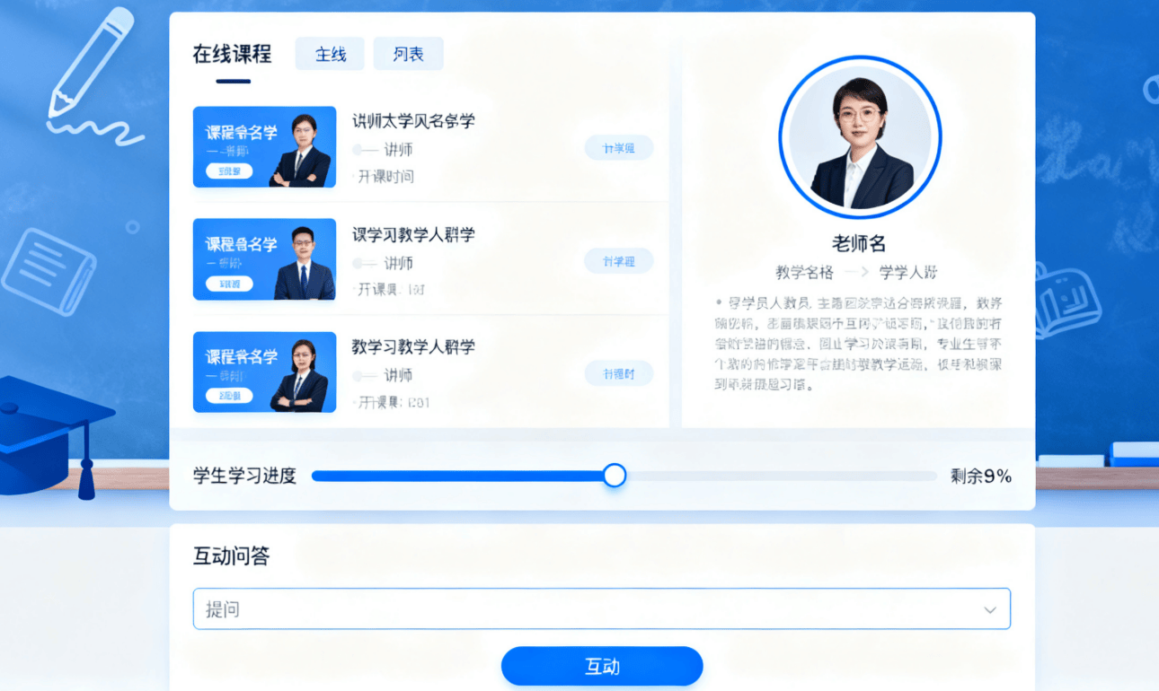Toggle the second course's instructor switch
Image resolution: width=1159 pixels, height=691 pixels.
pos(364,263)
